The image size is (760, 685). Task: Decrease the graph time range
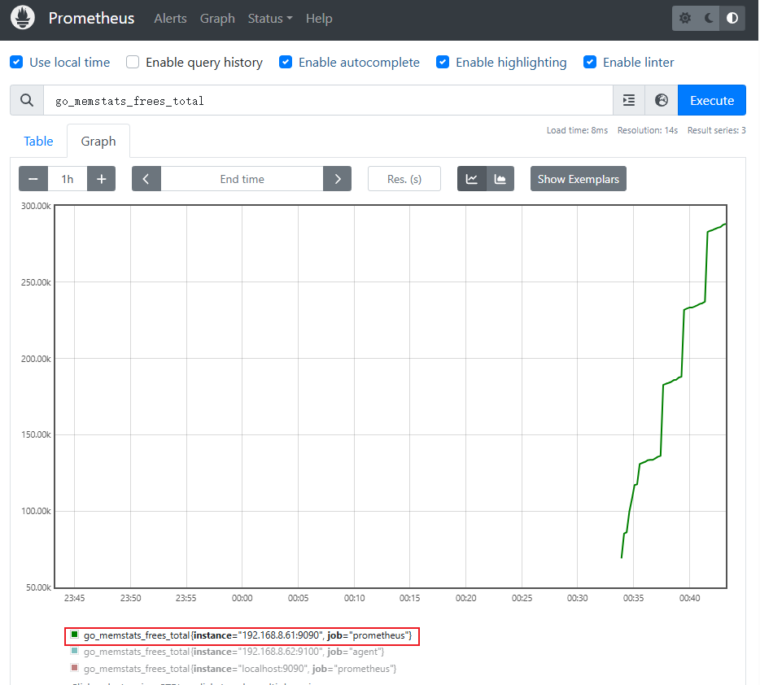tap(33, 179)
